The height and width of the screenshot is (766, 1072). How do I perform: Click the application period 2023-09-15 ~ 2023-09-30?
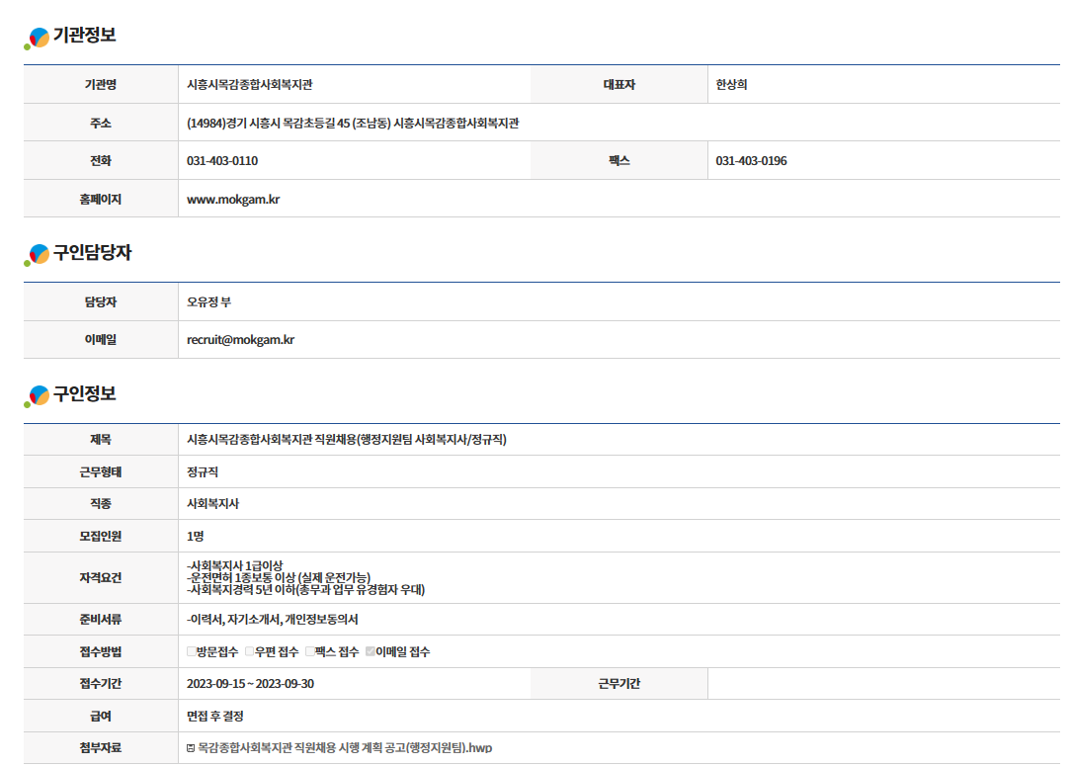click(250, 684)
